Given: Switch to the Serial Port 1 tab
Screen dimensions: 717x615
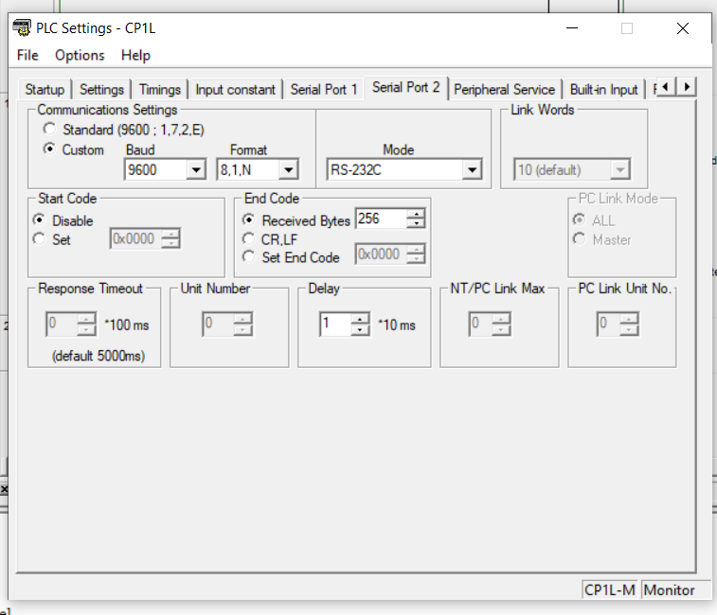Looking at the screenshot, I should pos(324,90).
